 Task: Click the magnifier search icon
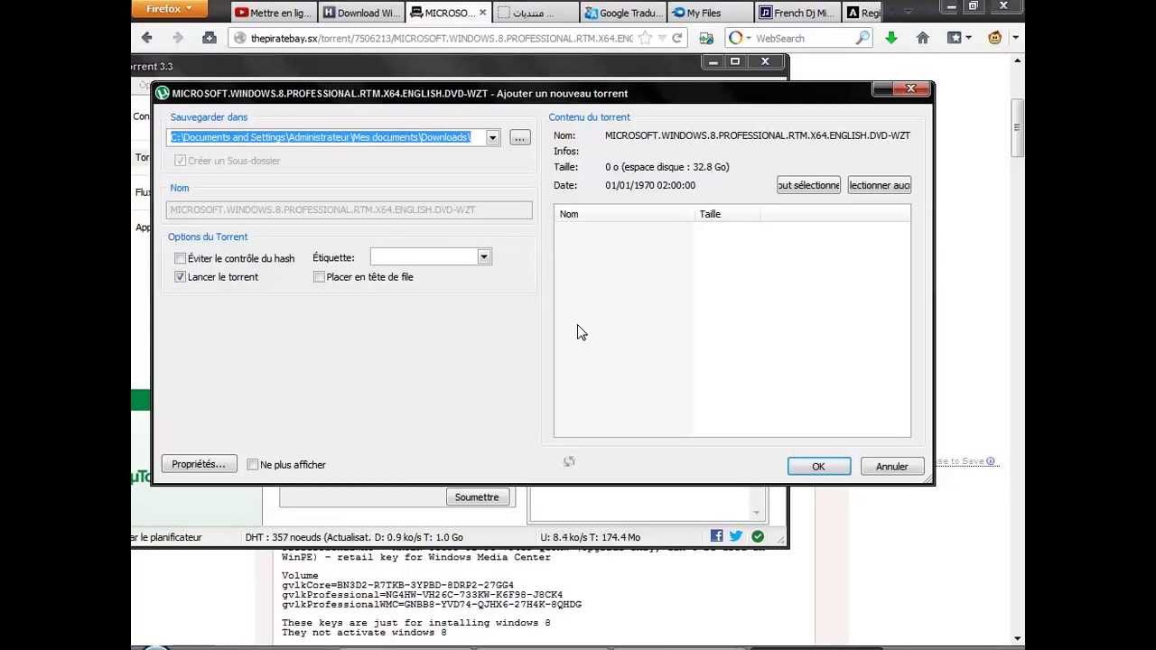(x=862, y=38)
